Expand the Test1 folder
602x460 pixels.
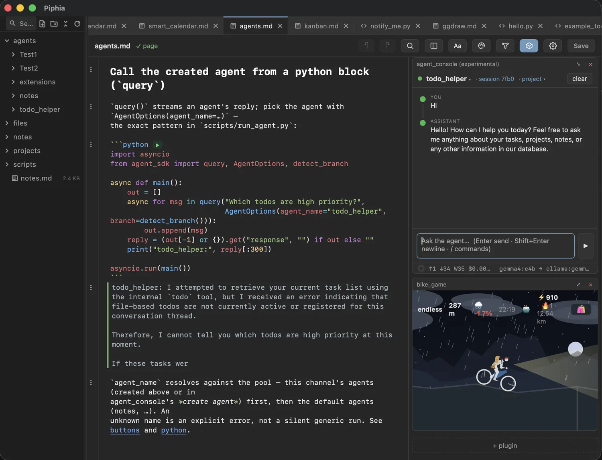pyautogui.click(x=13, y=54)
